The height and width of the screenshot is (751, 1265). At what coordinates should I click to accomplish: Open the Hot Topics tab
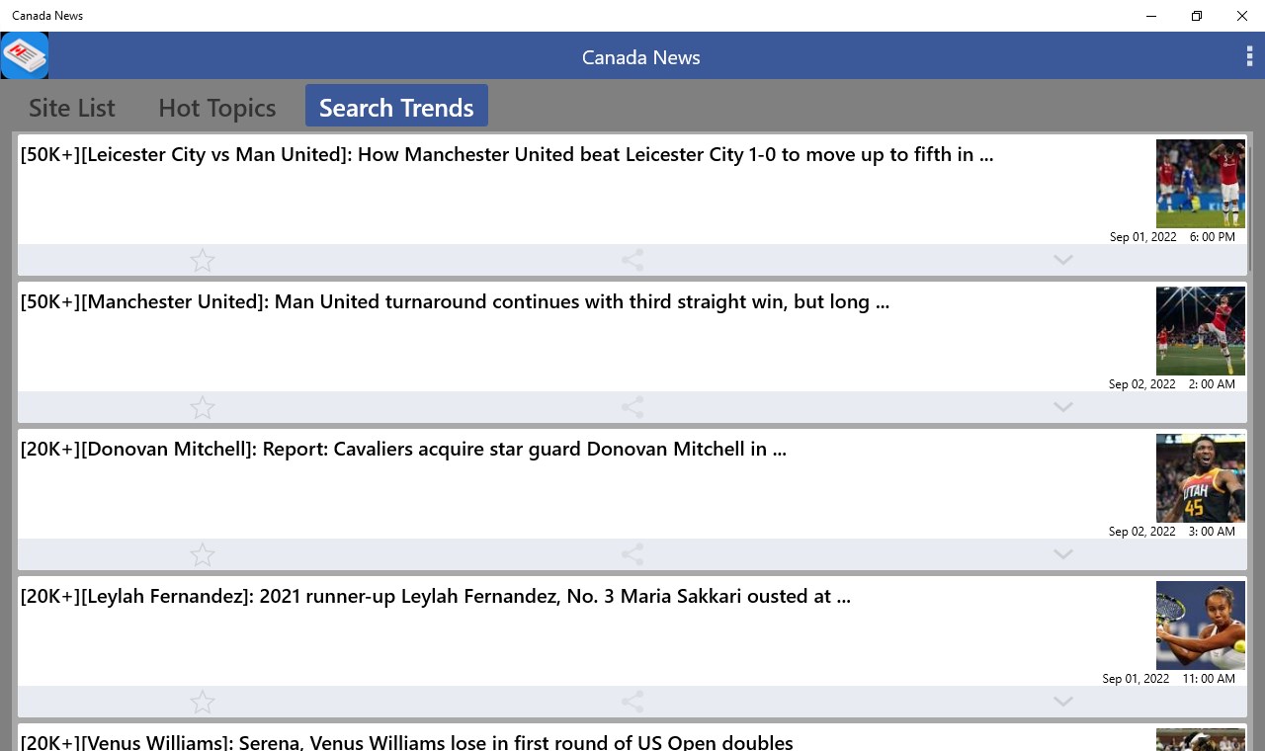(x=216, y=107)
